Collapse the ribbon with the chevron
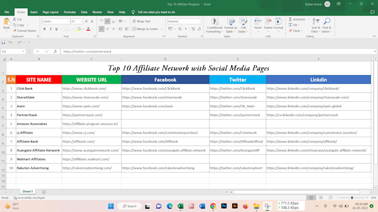The image size is (378, 212). [374, 36]
